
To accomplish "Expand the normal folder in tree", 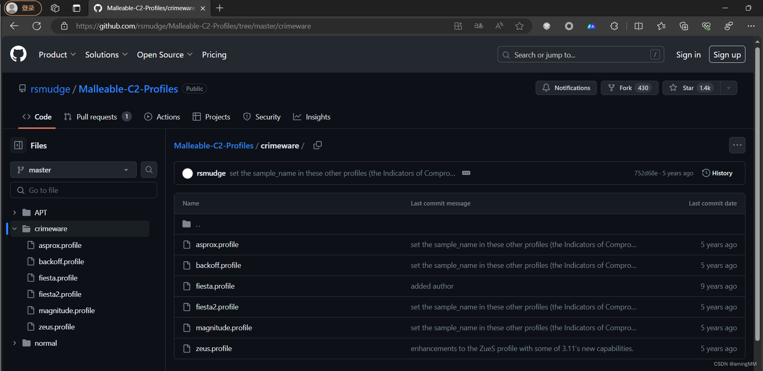I will [x=15, y=343].
